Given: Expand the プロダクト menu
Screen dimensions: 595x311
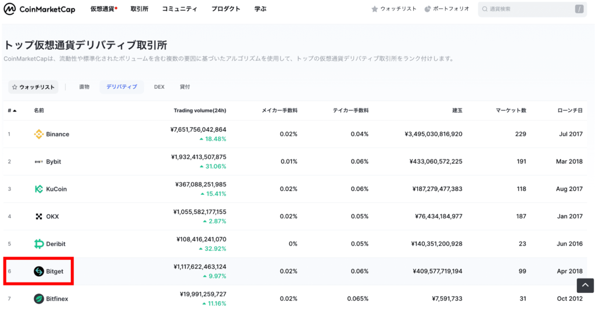Looking at the screenshot, I should point(226,9).
